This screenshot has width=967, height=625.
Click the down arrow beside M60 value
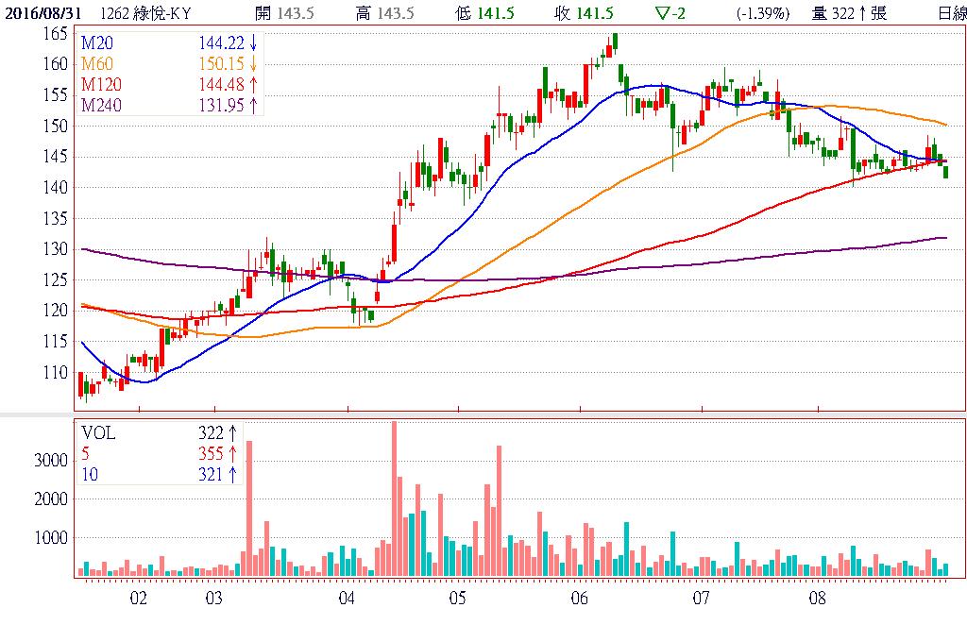[x=254, y=64]
